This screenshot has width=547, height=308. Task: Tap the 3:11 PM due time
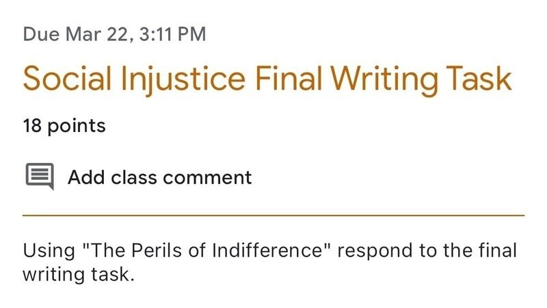[172, 34]
